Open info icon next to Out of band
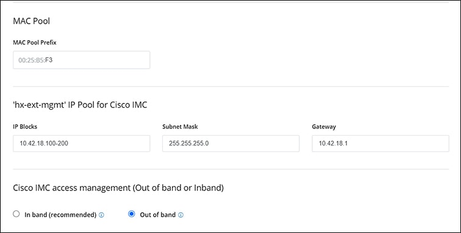The width and height of the screenshot is (461, 233). pos(181,215)
